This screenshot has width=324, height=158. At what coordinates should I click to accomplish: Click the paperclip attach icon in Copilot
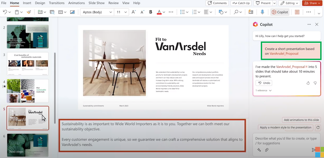pyautogui.click(x=267, y=150)
